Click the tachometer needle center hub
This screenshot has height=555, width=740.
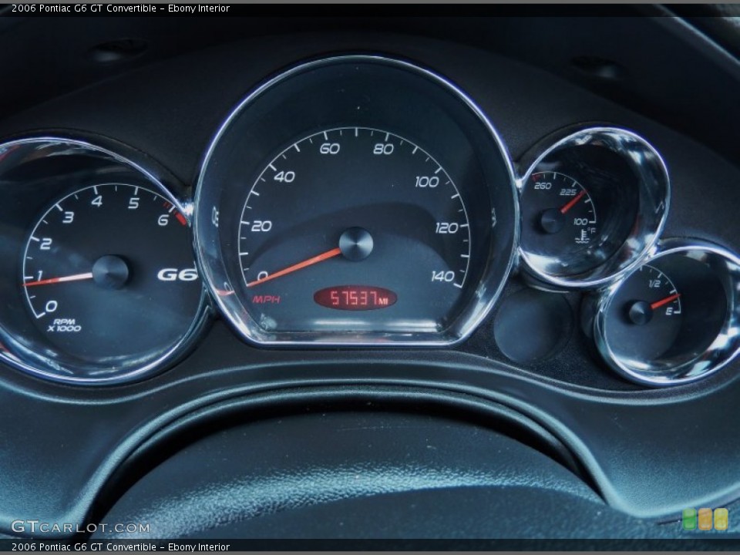pos(110,272)
